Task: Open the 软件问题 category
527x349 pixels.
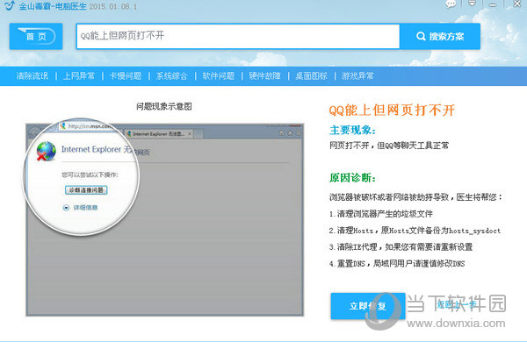Action: click(x=219, y=75)
